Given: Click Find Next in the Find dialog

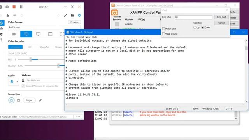Looking at the screenshot, I should click(x=221, y=17).
